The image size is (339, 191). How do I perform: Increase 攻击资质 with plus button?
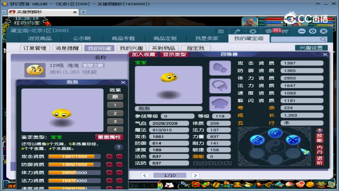point(109,157)
